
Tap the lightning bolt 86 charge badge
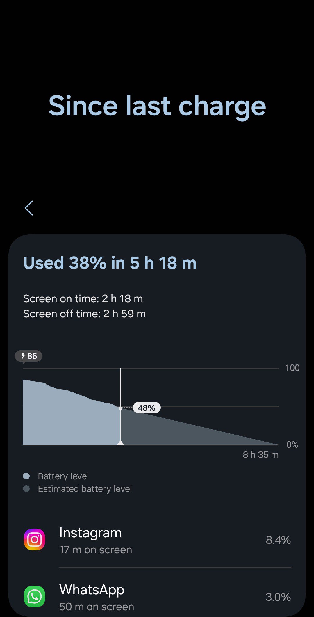click(29, 356)
